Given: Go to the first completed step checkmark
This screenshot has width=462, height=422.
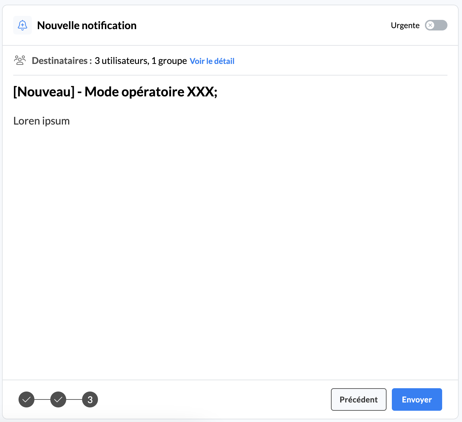Looking at the screenshot, I should (26, 399).
